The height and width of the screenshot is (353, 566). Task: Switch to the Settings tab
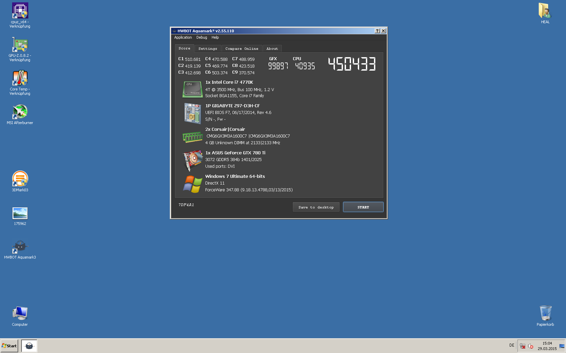(208, 49)
